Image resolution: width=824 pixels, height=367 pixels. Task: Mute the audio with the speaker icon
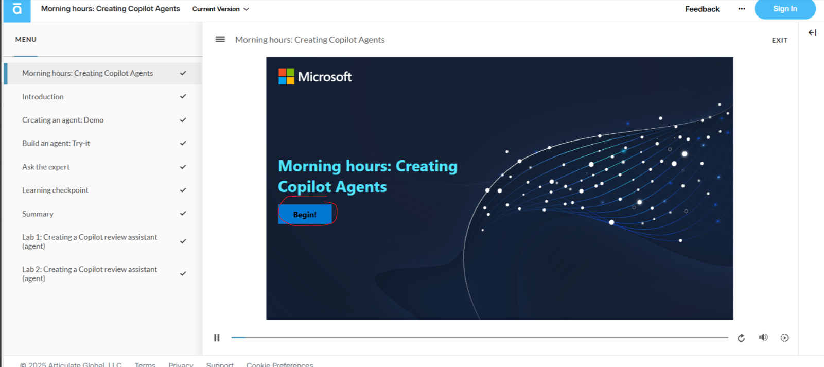[763, 337]
